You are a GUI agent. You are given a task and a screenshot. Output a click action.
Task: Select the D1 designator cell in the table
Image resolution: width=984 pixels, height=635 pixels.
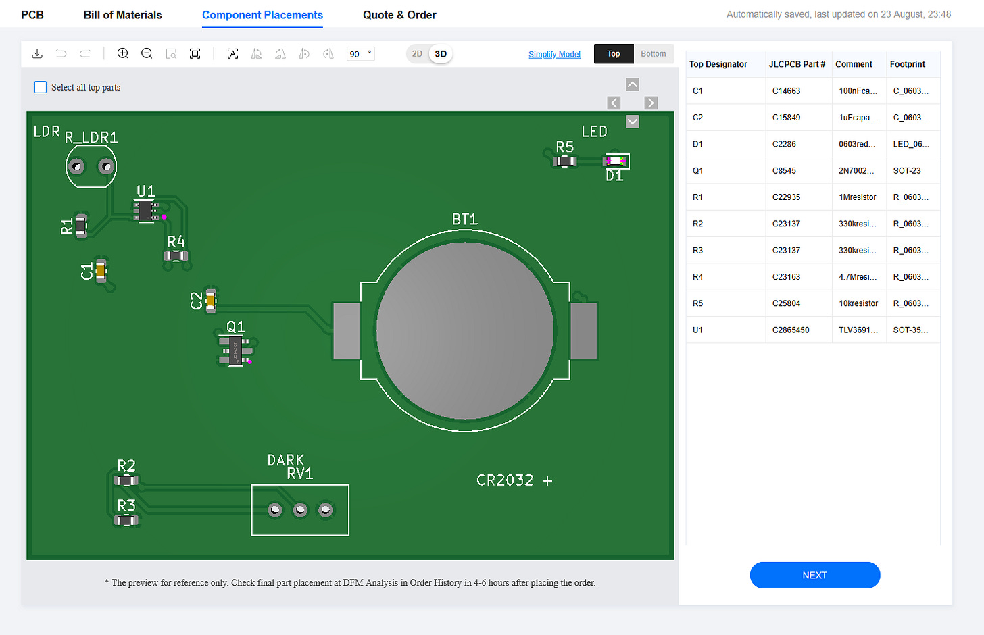726,144
